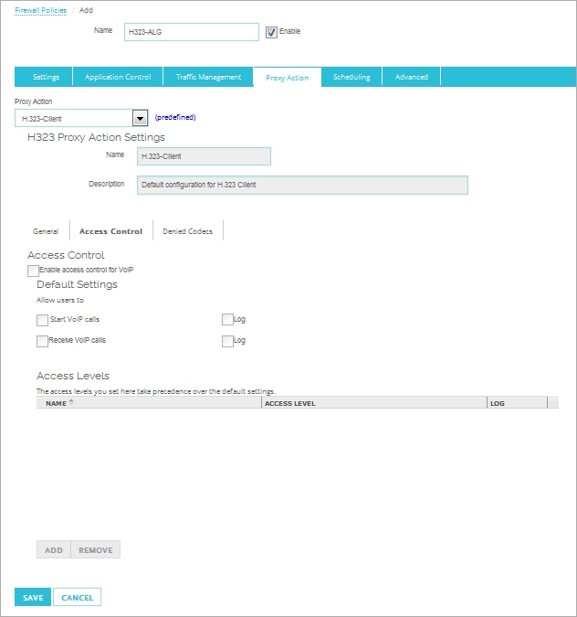Sort the table by the Name column
Viewport: 577px width, 617px height.
coord(57,402)
